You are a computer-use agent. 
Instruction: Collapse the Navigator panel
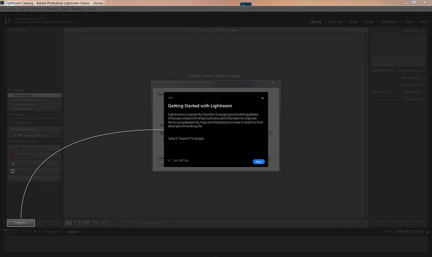[x=10, y=30]
